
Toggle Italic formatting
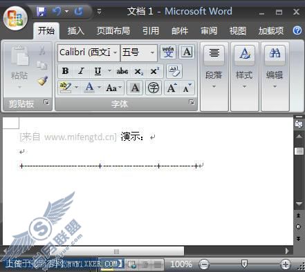click(81, 71)
